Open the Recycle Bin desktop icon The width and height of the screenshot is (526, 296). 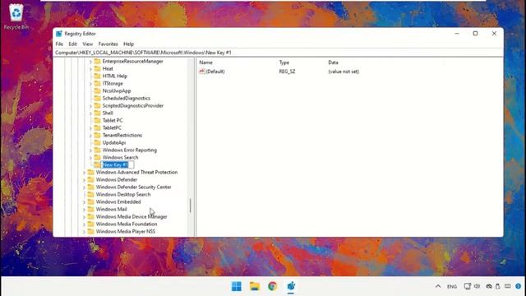pyautogui.click(x=16, y=16)
